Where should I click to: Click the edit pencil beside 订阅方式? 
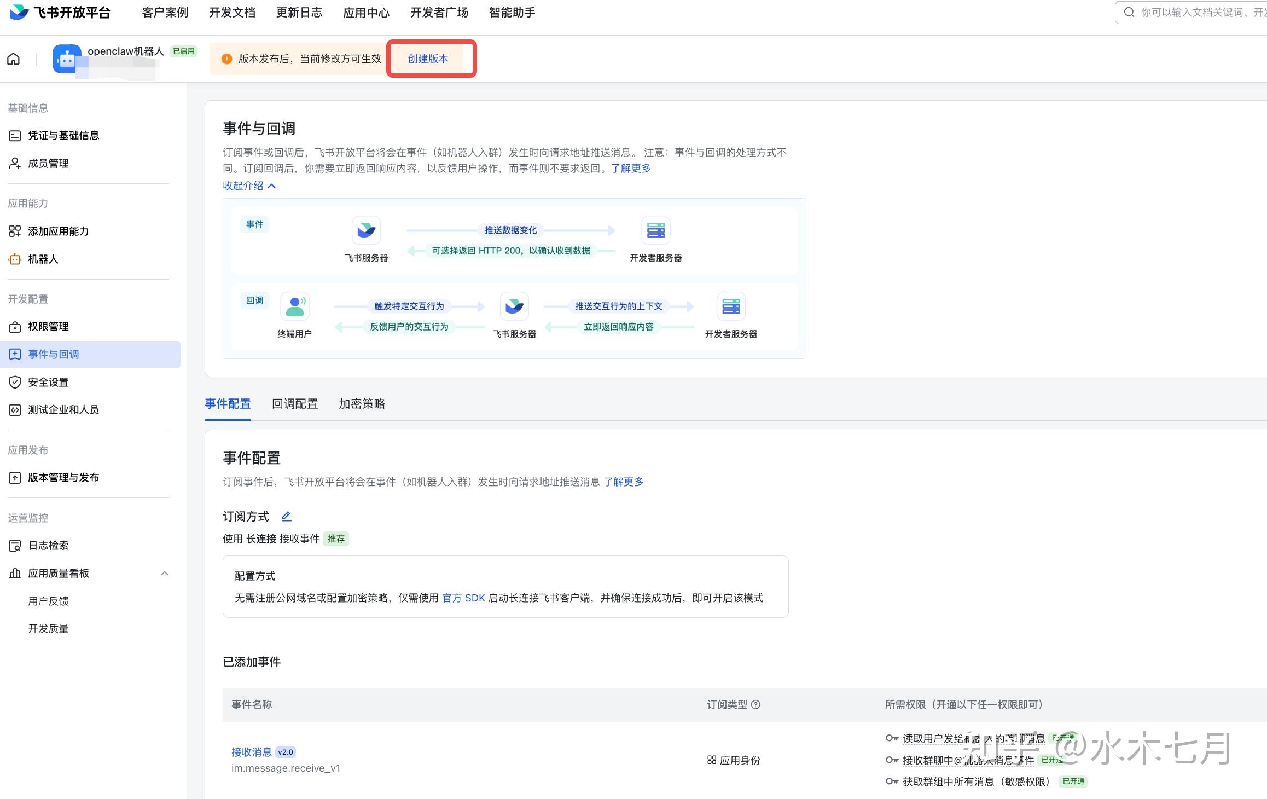(x=286, y=516)
